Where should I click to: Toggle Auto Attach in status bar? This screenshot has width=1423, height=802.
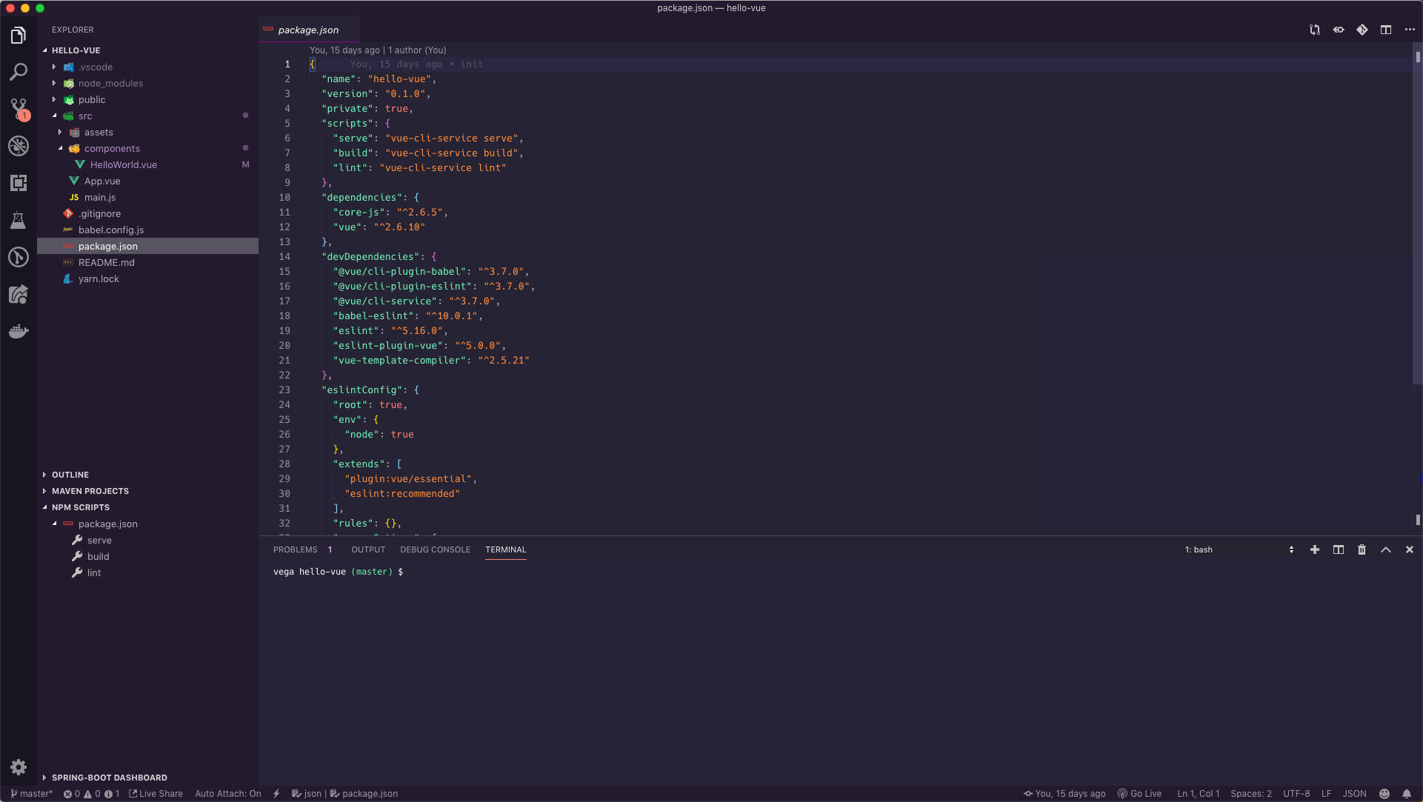pyautogui.click(x=227, y=794)
